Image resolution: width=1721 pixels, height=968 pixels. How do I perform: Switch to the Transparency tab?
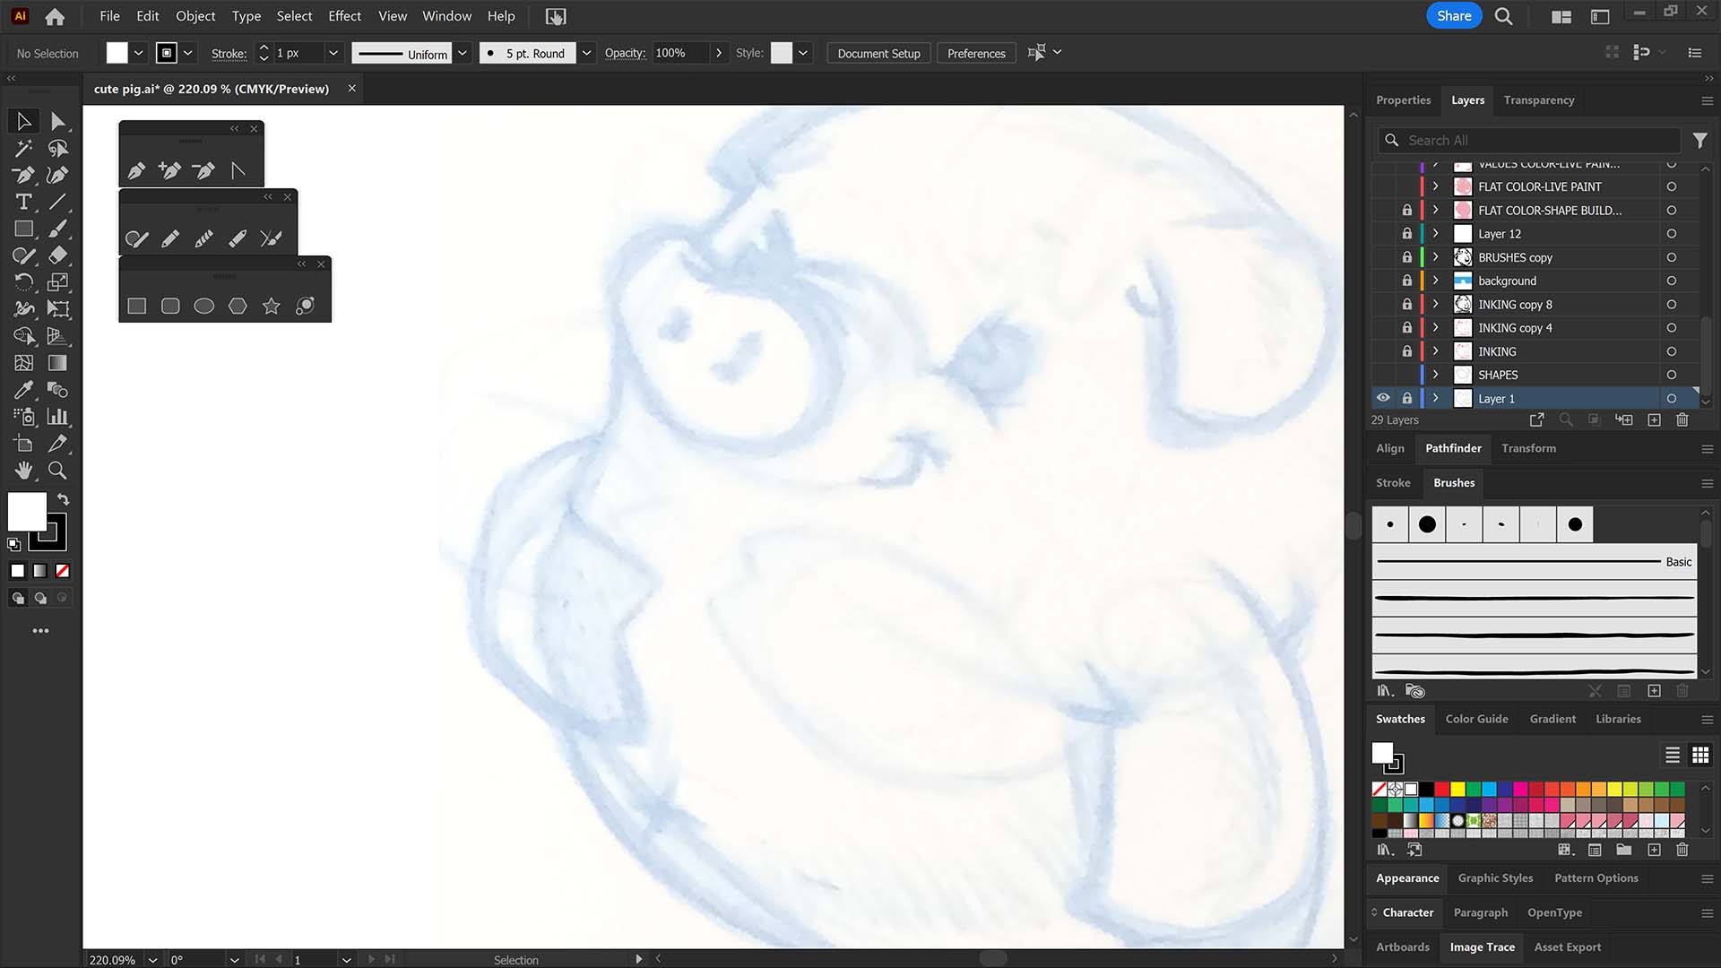point(1539,100)
